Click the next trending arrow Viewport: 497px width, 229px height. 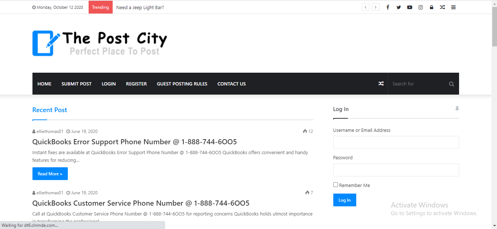pos(376,7)
